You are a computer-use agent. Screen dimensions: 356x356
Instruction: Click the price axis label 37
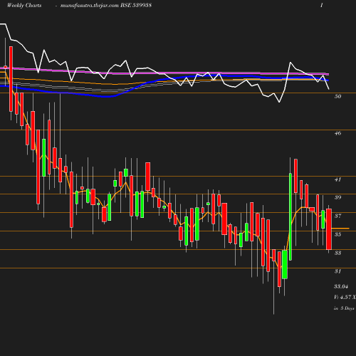(337, 216)
